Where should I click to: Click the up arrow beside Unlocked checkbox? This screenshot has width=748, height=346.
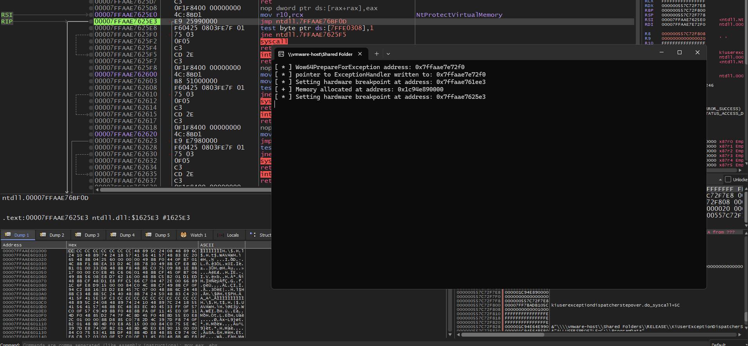click(720, 180)
